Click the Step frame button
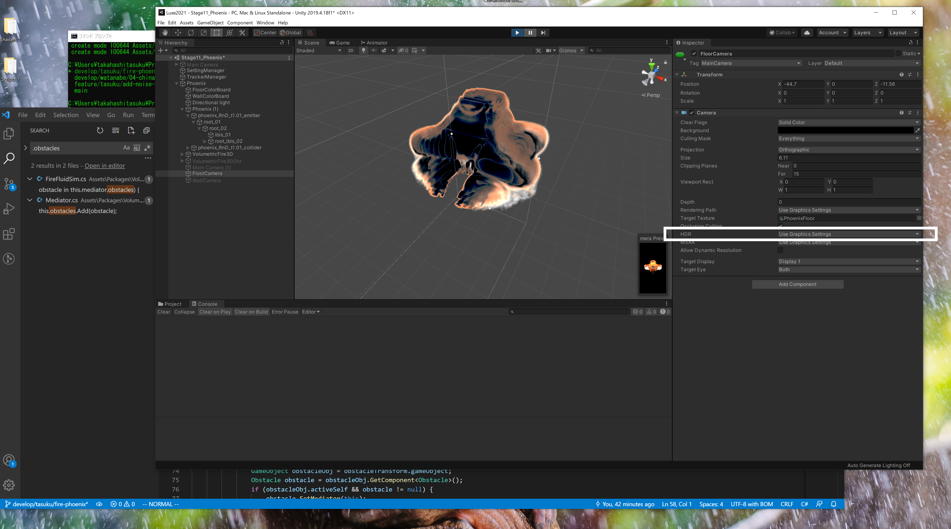The width and height of the screenshot is (951, 529). 543,32
